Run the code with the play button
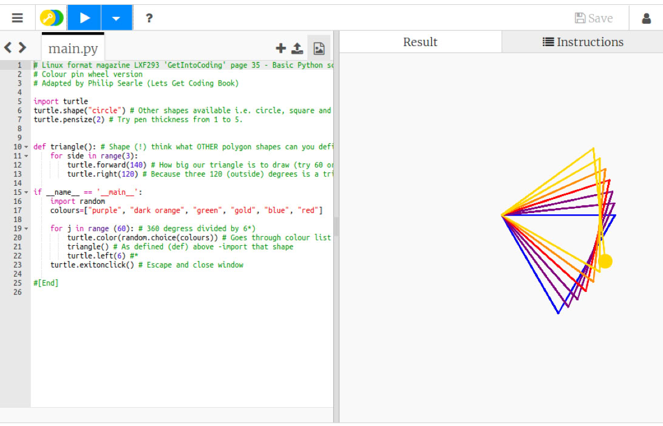663x426 pixels. [x=84, y=18]
